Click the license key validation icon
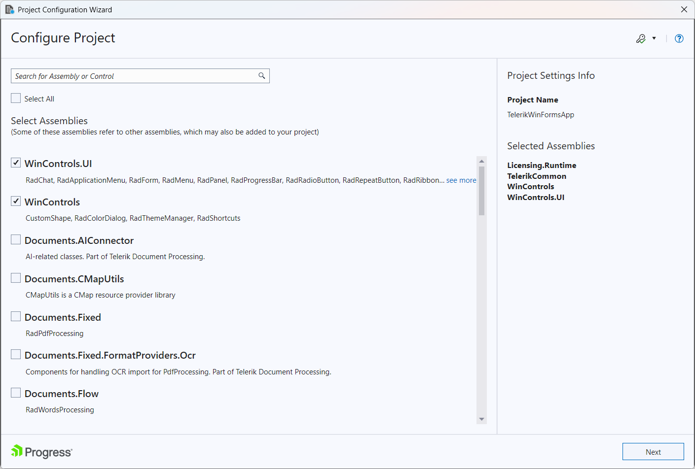The width and height of the screenshot is (695, 469). 641,38
